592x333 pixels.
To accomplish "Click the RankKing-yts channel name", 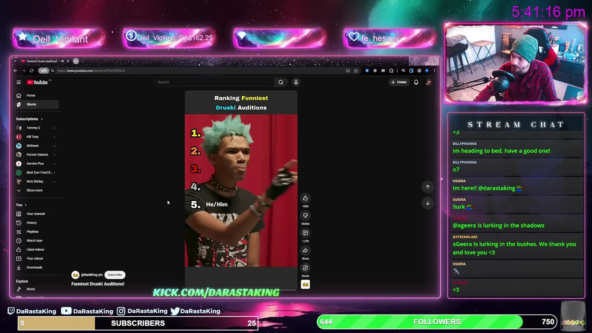I will 92,275.
